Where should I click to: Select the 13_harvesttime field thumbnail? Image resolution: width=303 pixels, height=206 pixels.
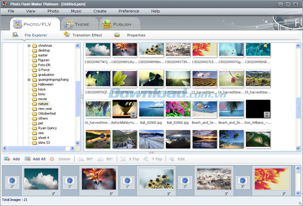(205, 79)
